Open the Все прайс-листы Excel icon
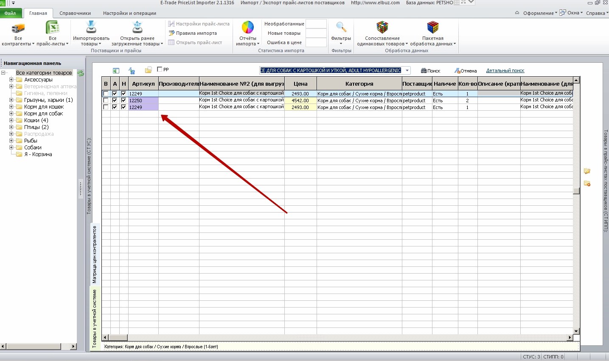This screenshot has width=609, height=361. pyautogui.click(x=52, y=28)
